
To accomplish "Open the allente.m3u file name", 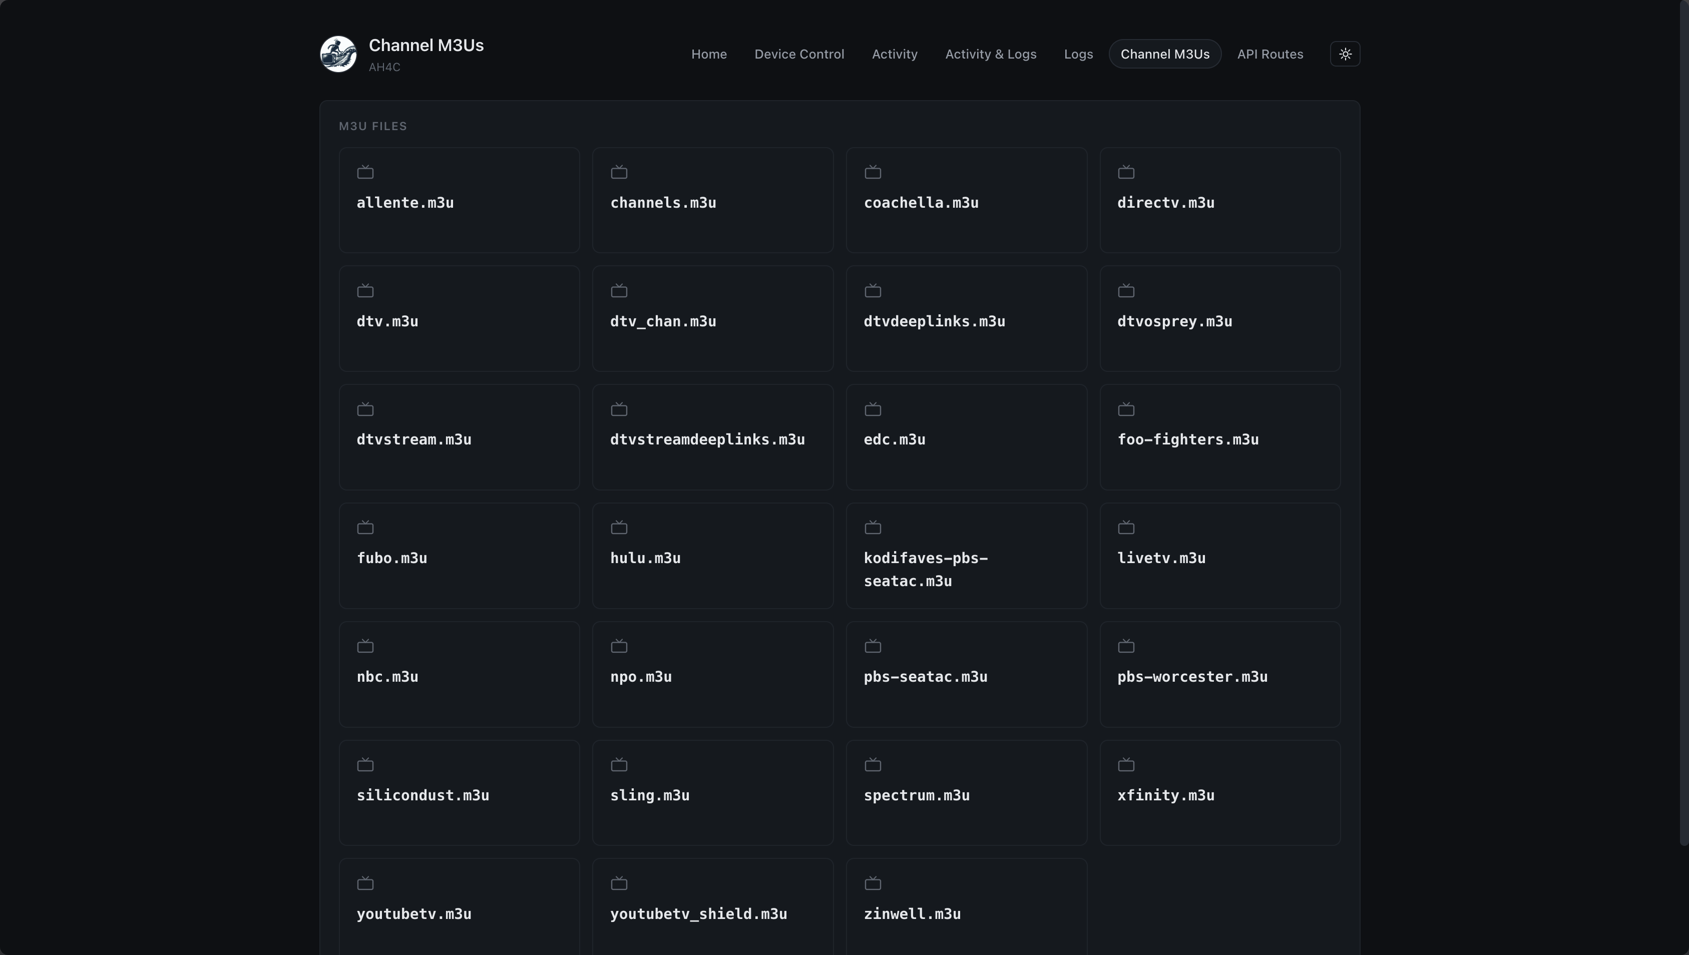I will tap(405, 203).
